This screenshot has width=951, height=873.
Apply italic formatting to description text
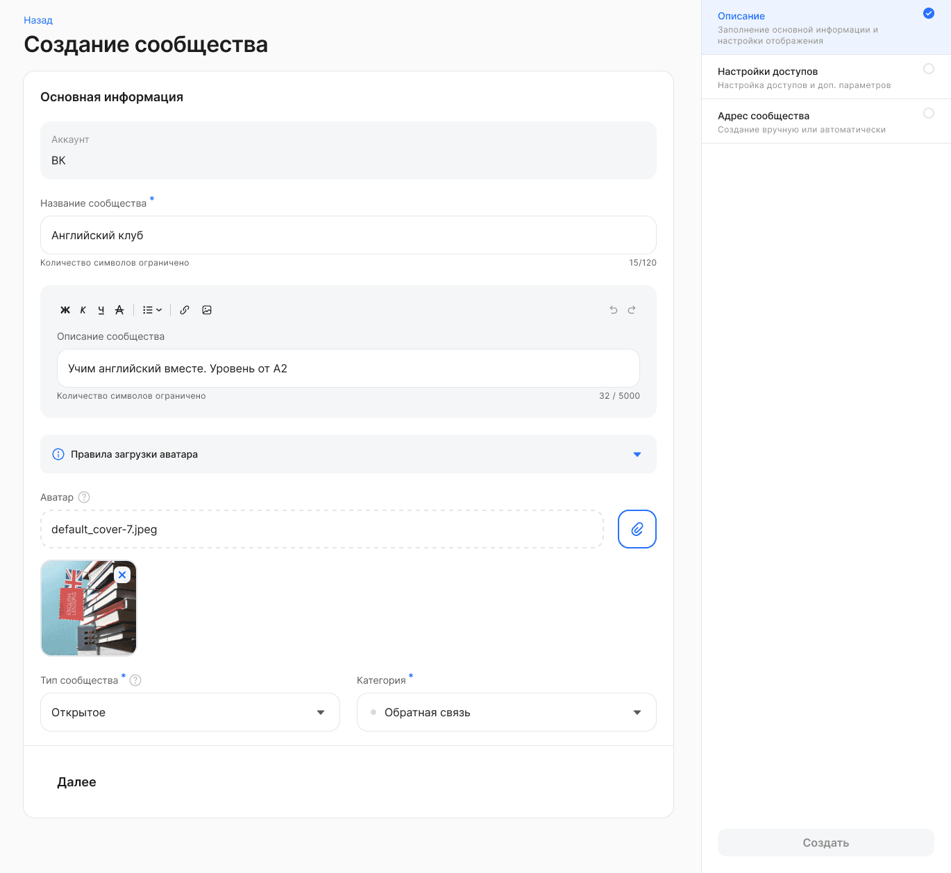(x=83, y=310)
